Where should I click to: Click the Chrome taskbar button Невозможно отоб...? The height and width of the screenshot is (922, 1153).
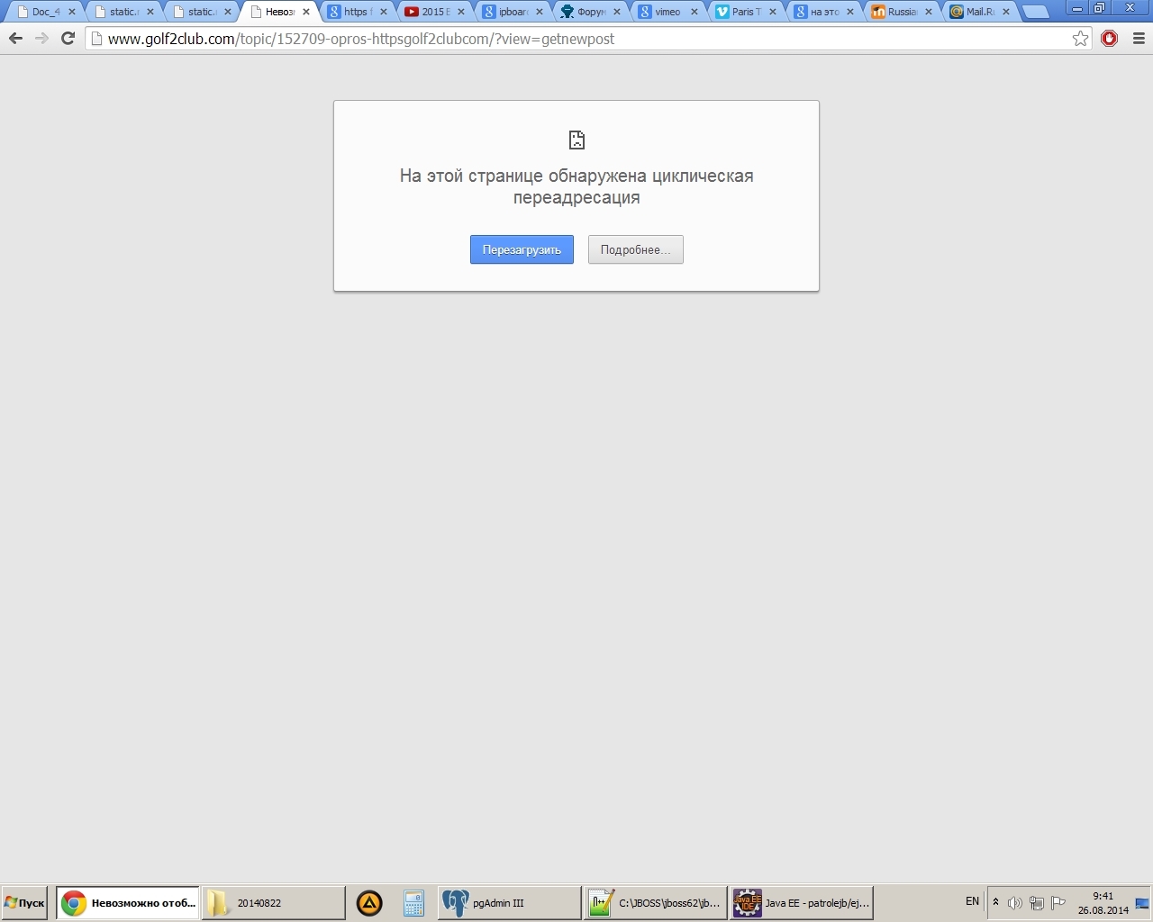[x=128, y=902]
